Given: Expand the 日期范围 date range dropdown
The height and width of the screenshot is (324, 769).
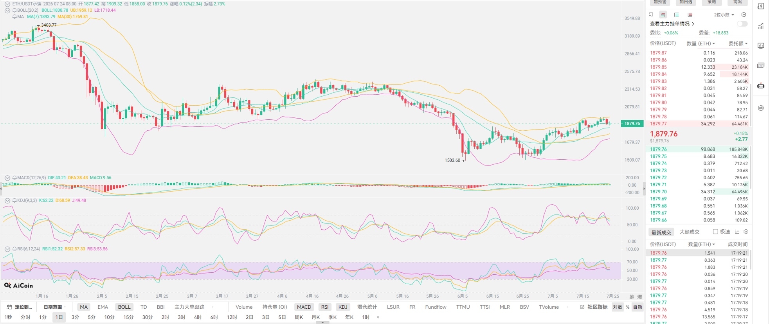Looking at the screenshot, I should pyautogui.click(x=54, y=307).
